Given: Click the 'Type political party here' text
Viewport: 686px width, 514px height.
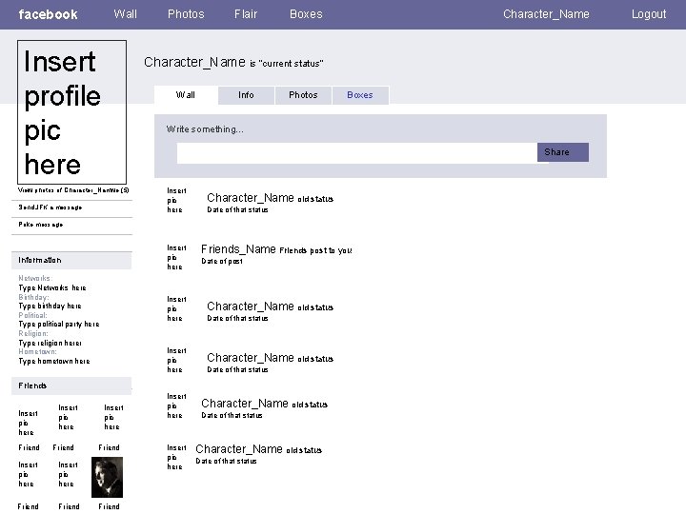Looking at the screenshot, I should 59,324.
